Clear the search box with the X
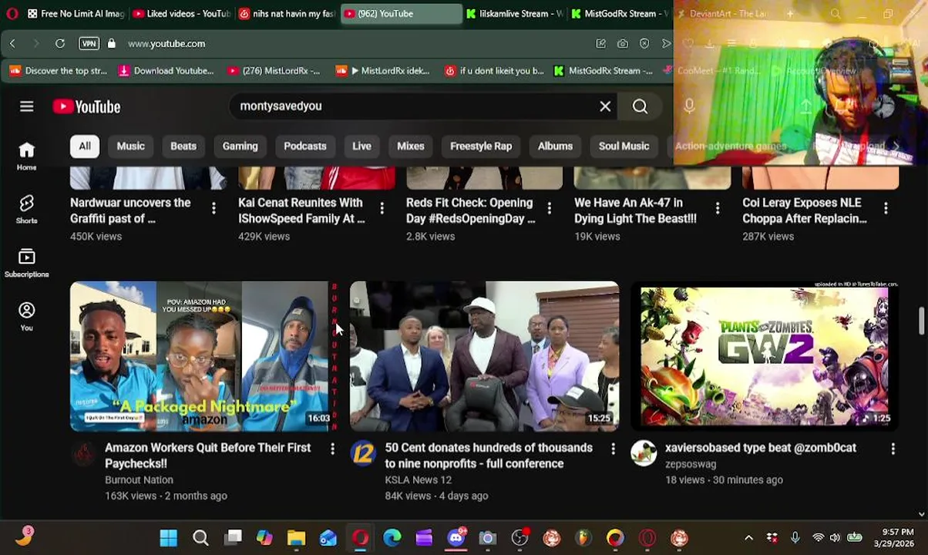 (605, 106)
